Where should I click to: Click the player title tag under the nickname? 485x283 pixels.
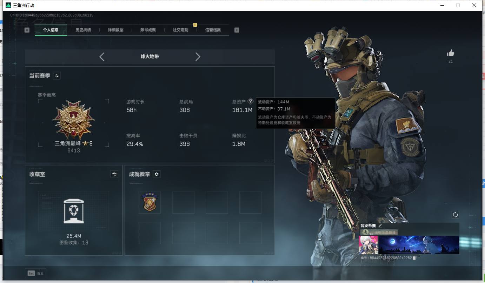(379, 232)
